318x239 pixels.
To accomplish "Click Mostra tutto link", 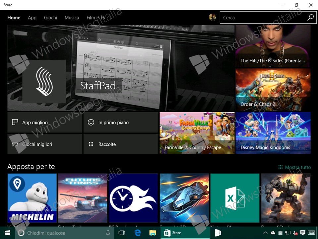I will click(294, 167).
